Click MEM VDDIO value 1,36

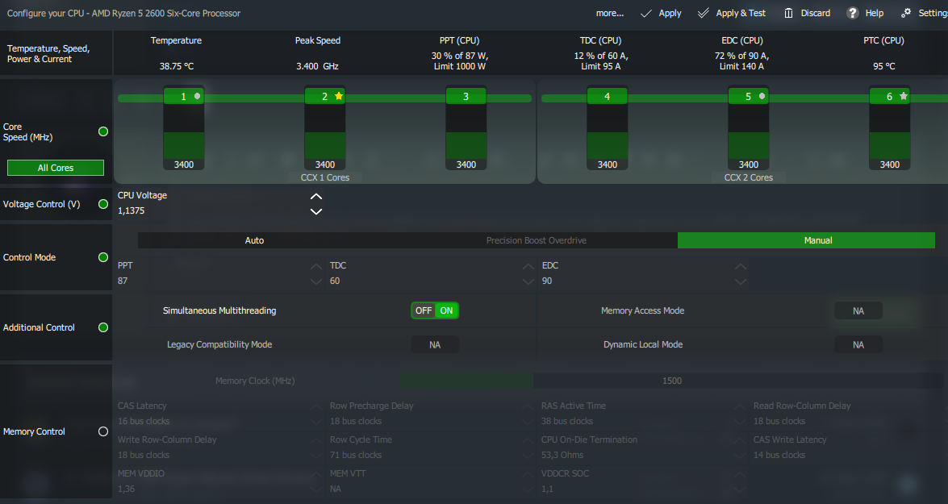127,489
